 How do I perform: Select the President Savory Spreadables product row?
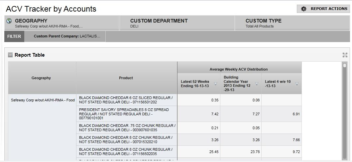[126, 114]
